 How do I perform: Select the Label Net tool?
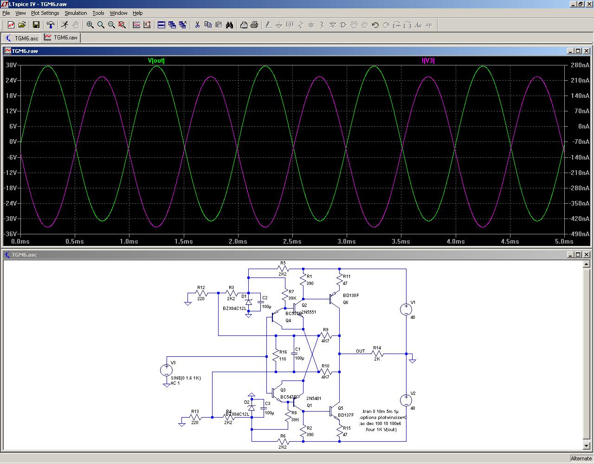pos(290,25)
